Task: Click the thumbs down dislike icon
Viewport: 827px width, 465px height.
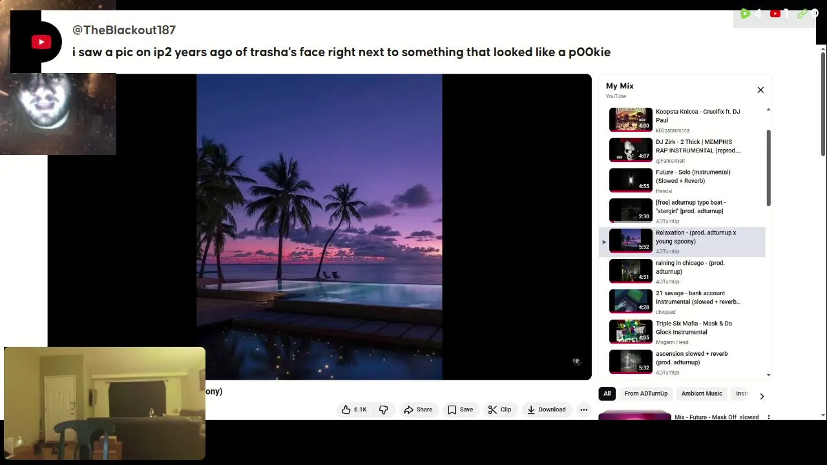Action: pos(384,409)
